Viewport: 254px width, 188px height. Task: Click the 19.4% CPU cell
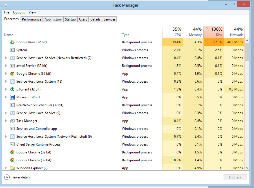pos(173,42)
